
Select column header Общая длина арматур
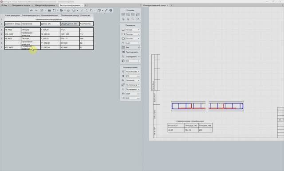click(70, 15)
